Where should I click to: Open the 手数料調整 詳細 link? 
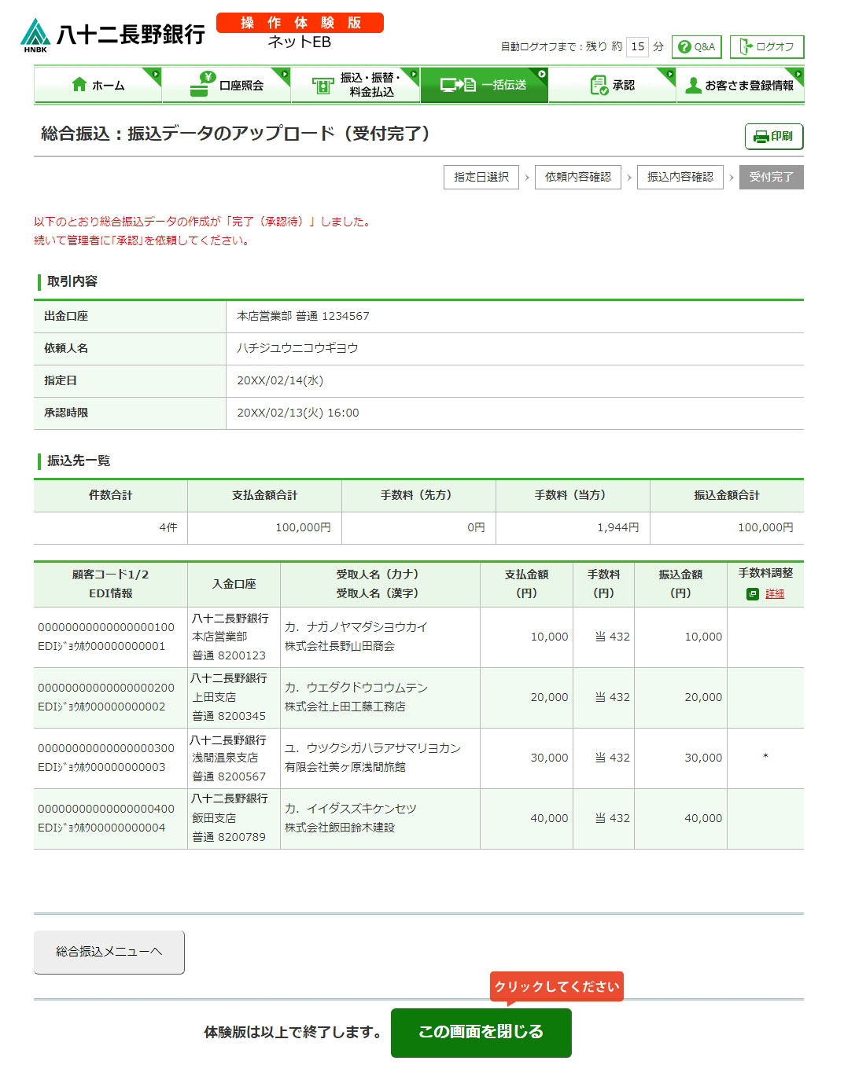tap(775, 593)
